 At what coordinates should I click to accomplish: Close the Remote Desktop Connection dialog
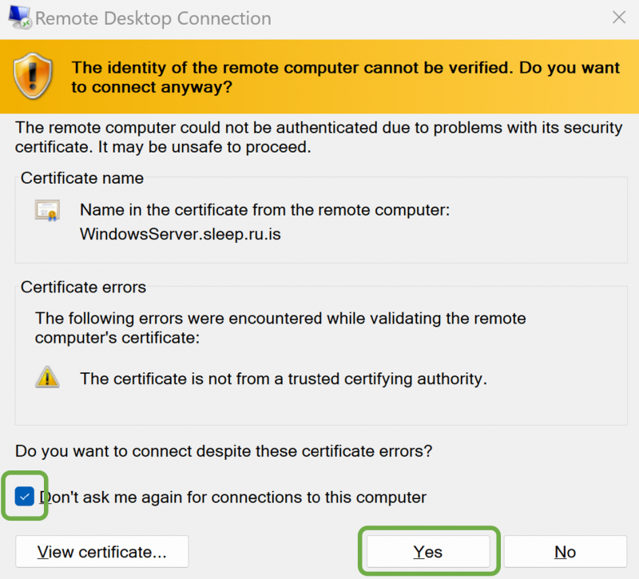[x=618, y=18]
